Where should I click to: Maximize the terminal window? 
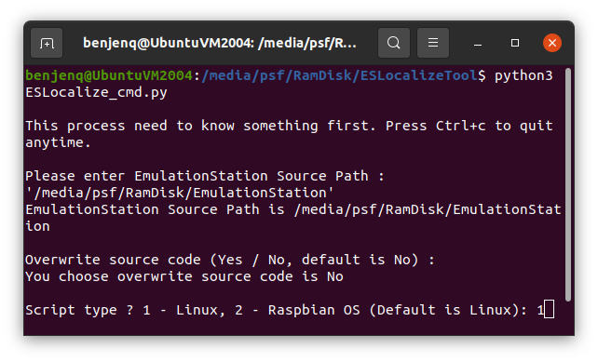[x=515, y=43]
